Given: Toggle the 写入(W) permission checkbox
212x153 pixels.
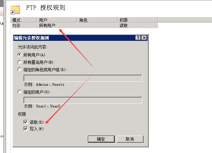Looking at the screenshot, I should [x=25, y=129].
